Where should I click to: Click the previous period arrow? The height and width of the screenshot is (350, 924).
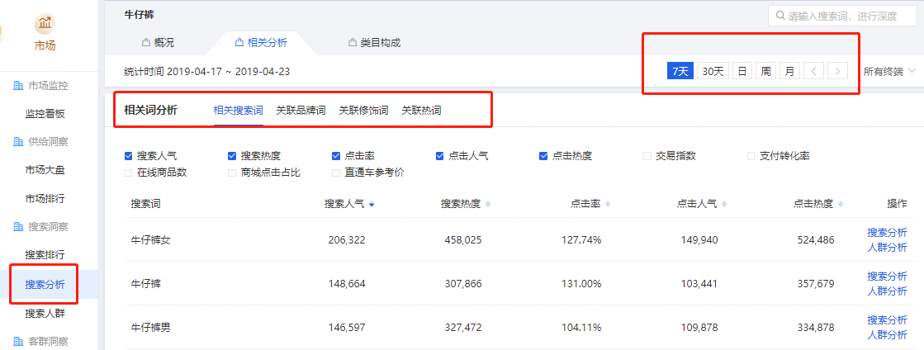814,71
